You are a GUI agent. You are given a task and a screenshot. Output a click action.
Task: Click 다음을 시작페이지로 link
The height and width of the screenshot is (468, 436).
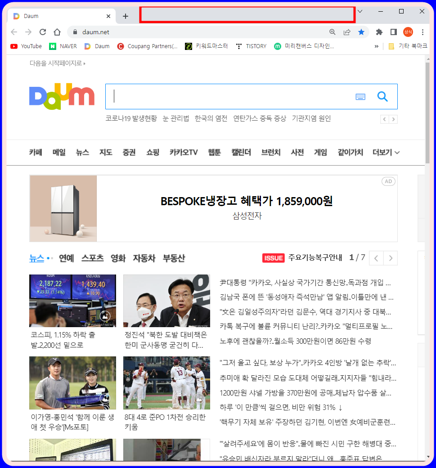pyautogui.click(x=57, y=63)
